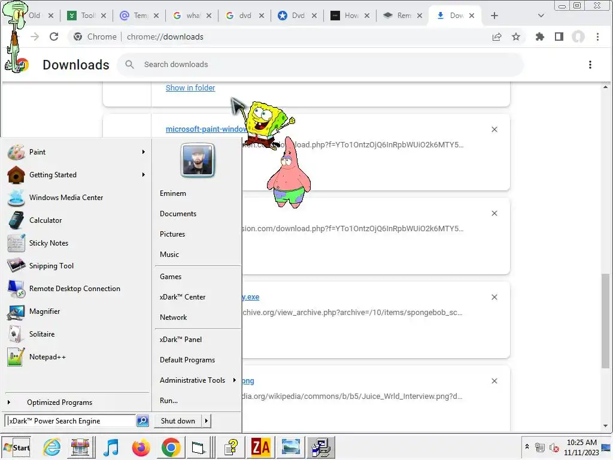Toggle Chrome side panel
The width and height of the screenshot is (613, 460).
[559, 37]
